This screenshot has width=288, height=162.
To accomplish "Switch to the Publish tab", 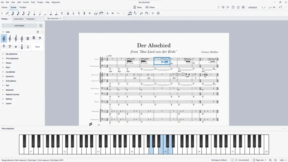I will pos(23,7).
